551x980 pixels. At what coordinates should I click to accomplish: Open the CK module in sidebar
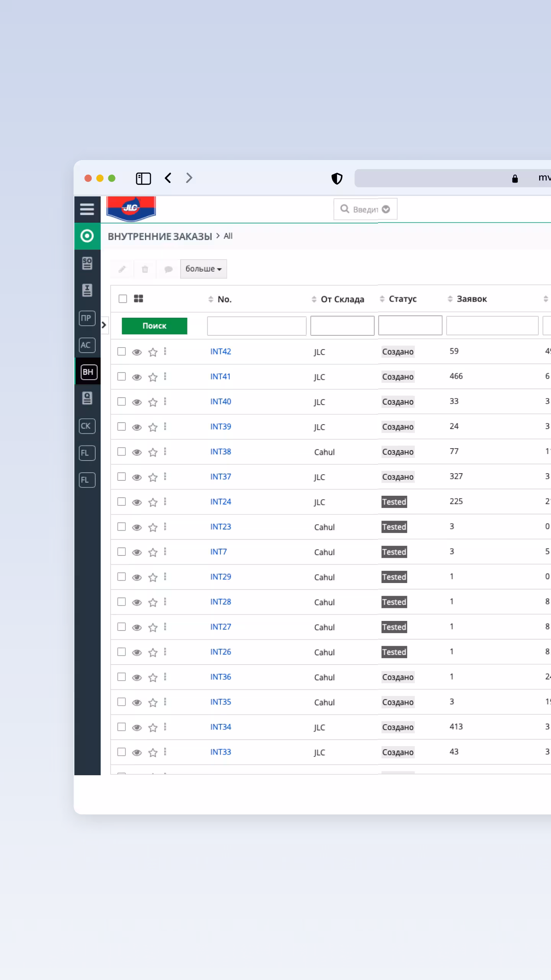pos(87,426)
